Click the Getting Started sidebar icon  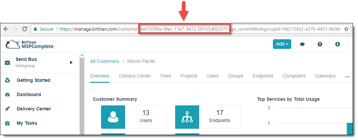pyautogui.click(x=8, y=80)
